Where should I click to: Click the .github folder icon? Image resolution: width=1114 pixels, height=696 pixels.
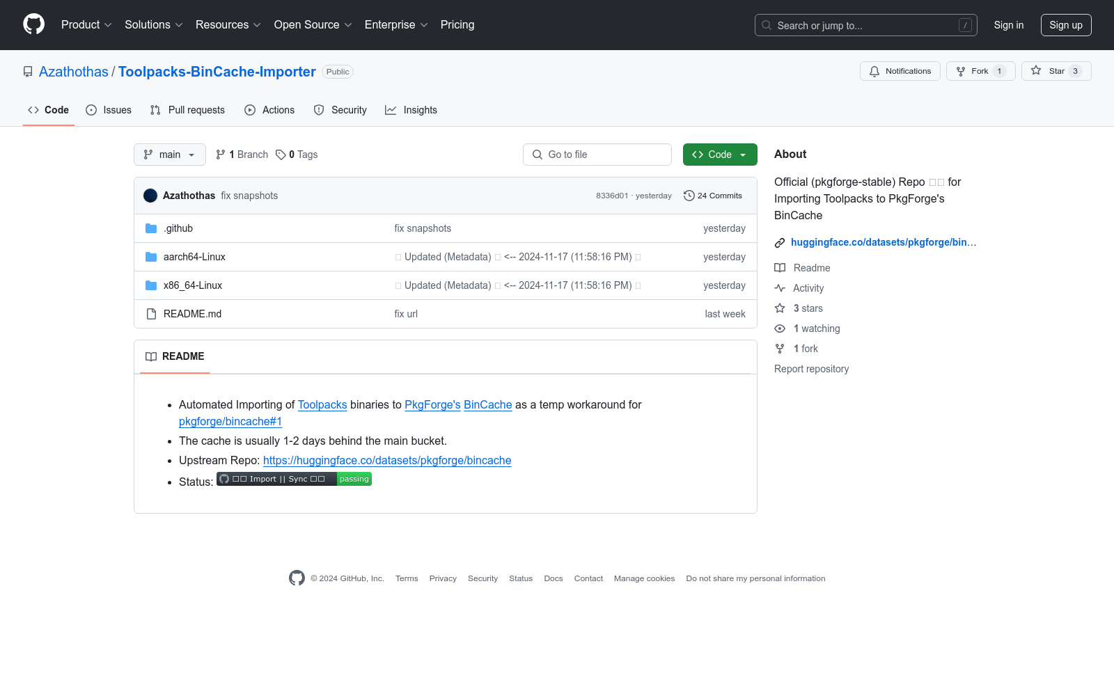151,228
